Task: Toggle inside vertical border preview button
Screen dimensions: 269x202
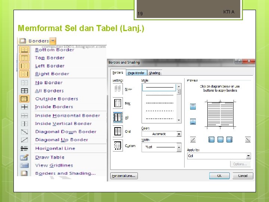Action: point(220,140)
